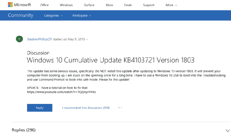Expand the chevron next to May 9 date

87,39
